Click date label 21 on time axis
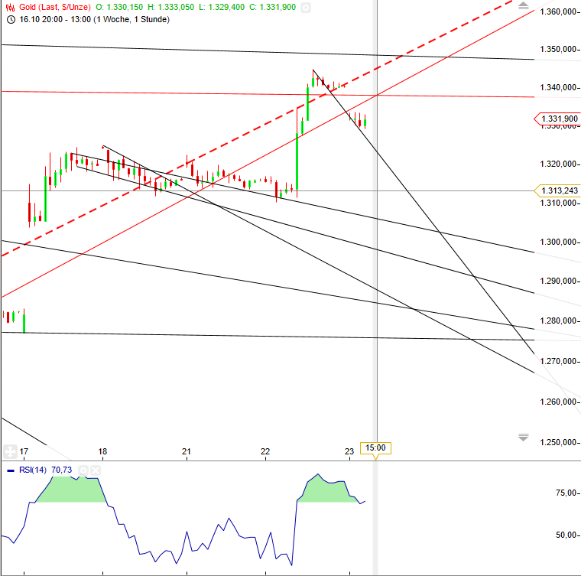 pyautogui.click(x=187, y=451)
